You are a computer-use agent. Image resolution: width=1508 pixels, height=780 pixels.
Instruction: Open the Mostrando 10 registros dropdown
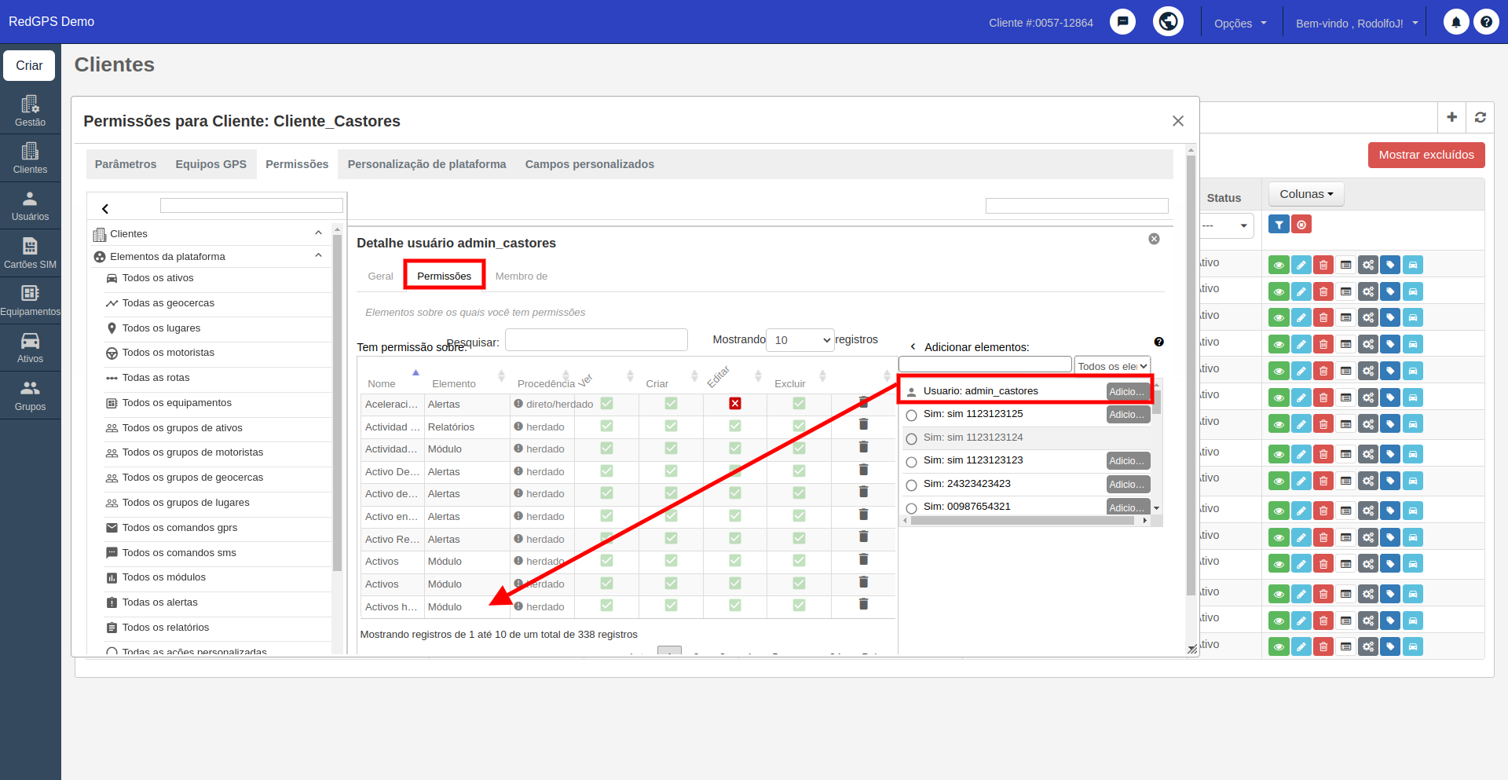pyautogui.click(x=800, y=340)
